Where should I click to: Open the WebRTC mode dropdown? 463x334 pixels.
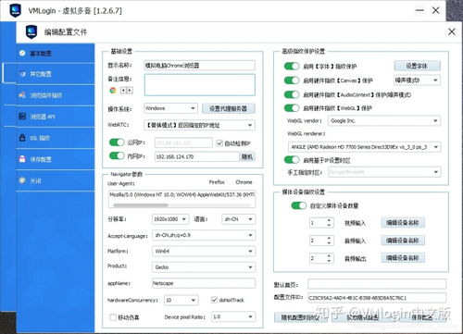pyautogui.click(x=199, y=125)
